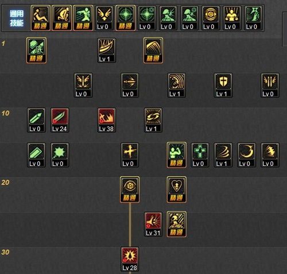This screenshot has height=274, width=287.
Task: Click the 通用技能 category label
Action: 17,18
